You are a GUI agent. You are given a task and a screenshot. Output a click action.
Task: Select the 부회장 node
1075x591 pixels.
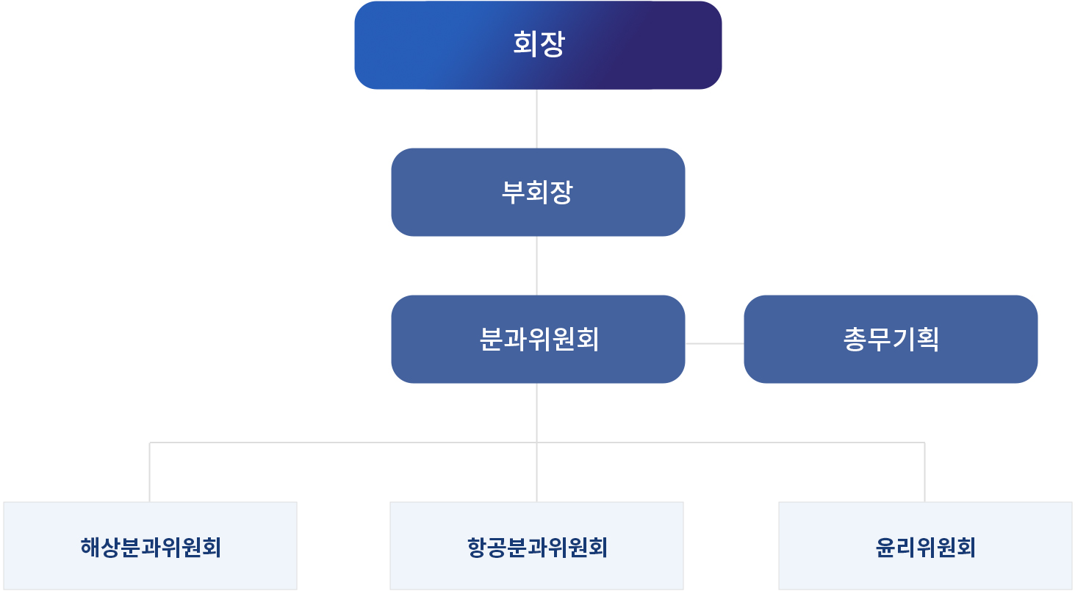coord(538,193)
